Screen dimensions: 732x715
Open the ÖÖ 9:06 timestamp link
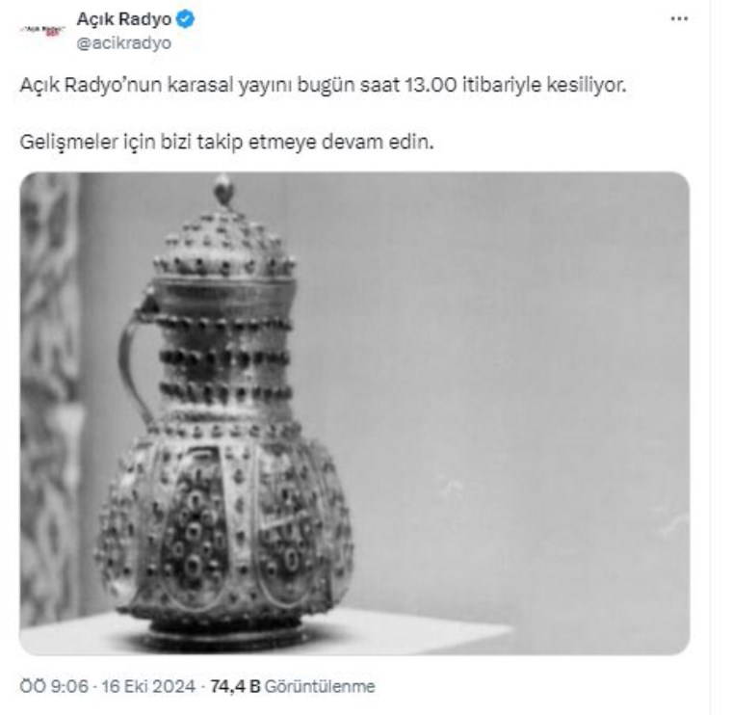click(x=54, y=686)
